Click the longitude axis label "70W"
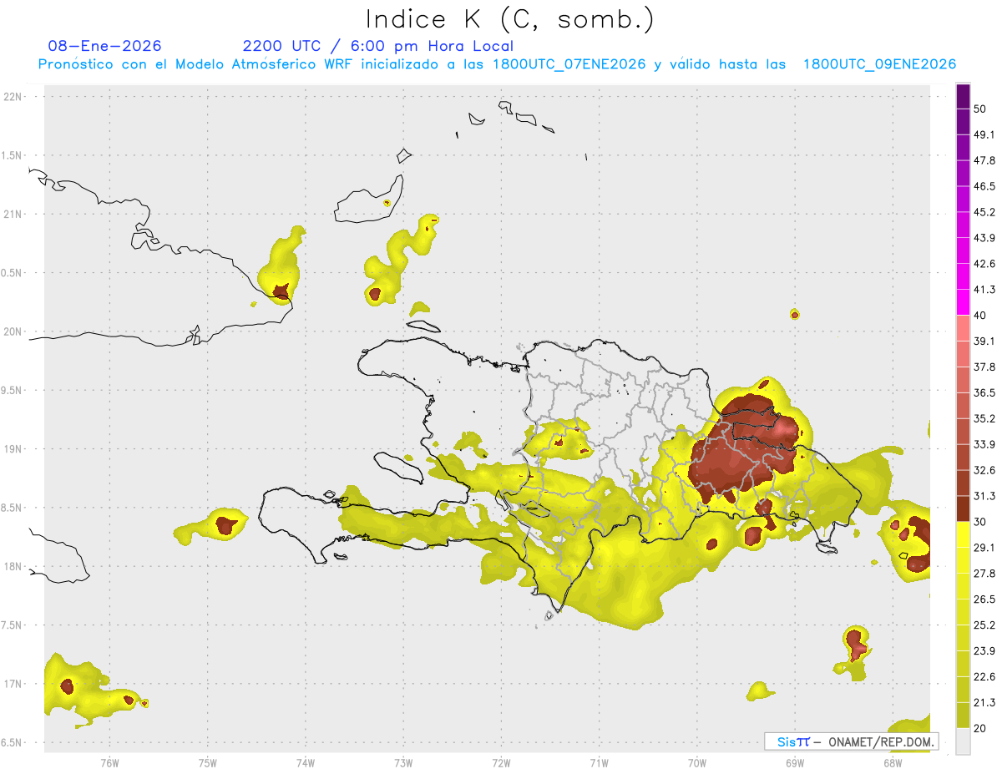 (x=697, y=761)
